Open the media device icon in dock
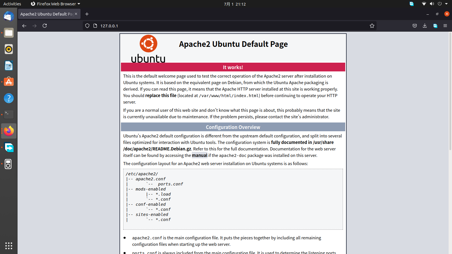Image resolution: width=452 pixels, height=254 pixels. coord(9,164)
